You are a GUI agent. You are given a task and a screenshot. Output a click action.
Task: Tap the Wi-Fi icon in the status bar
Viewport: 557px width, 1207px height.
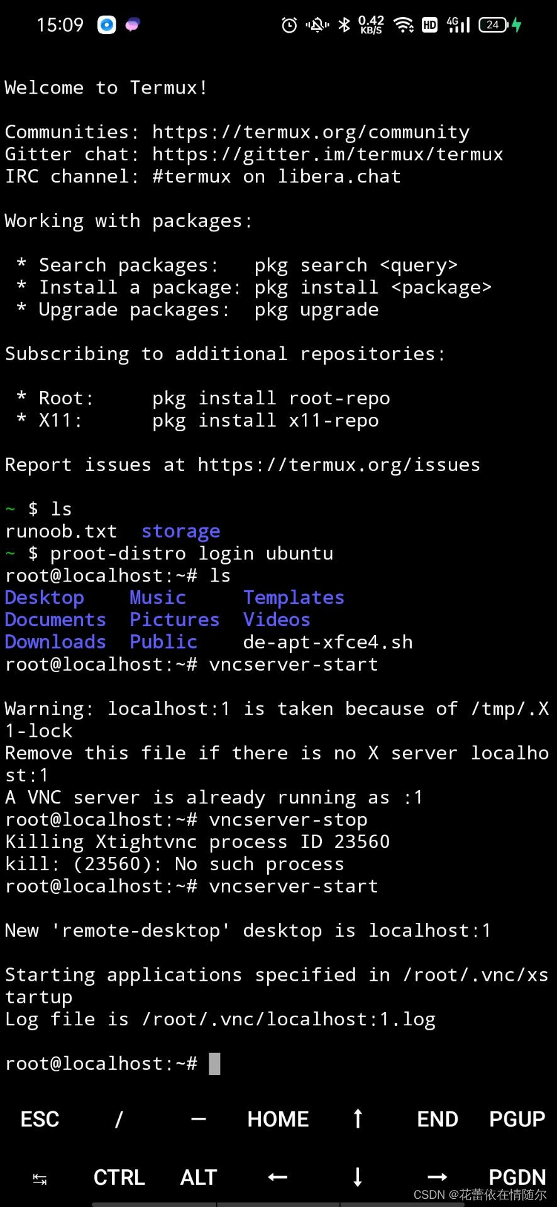point(404,24)
